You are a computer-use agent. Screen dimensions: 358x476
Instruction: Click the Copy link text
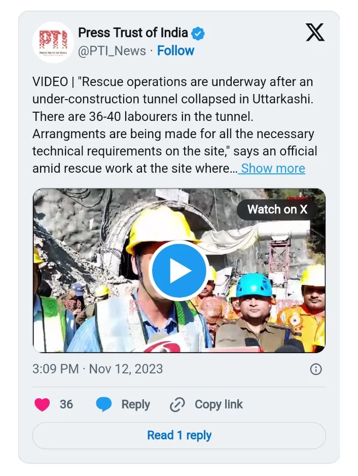tap(219, 404)
